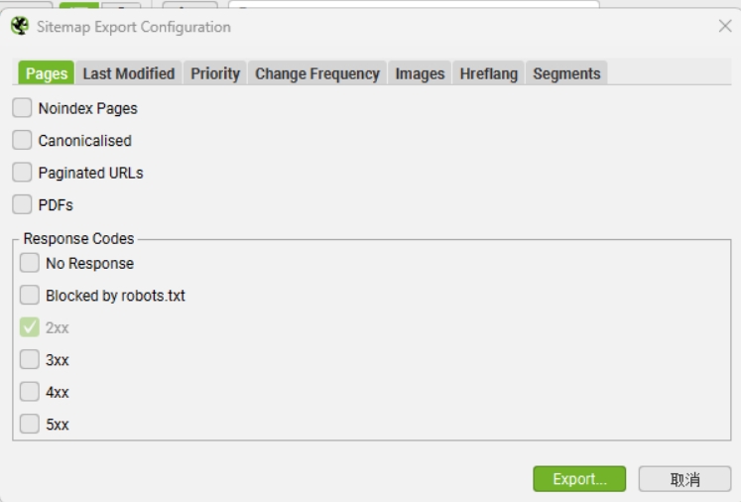The height and width of the screenshot is (502, 741).
Task: Click the green Export... button
Action: coord(579,479)
